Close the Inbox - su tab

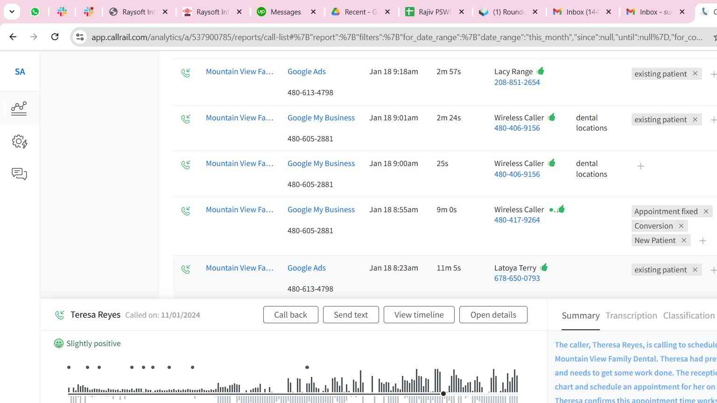[x=682, y=12]
